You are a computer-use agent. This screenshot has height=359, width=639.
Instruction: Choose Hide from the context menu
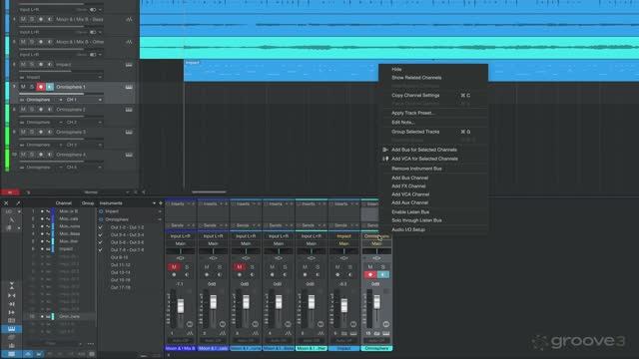tap(396, 70)
